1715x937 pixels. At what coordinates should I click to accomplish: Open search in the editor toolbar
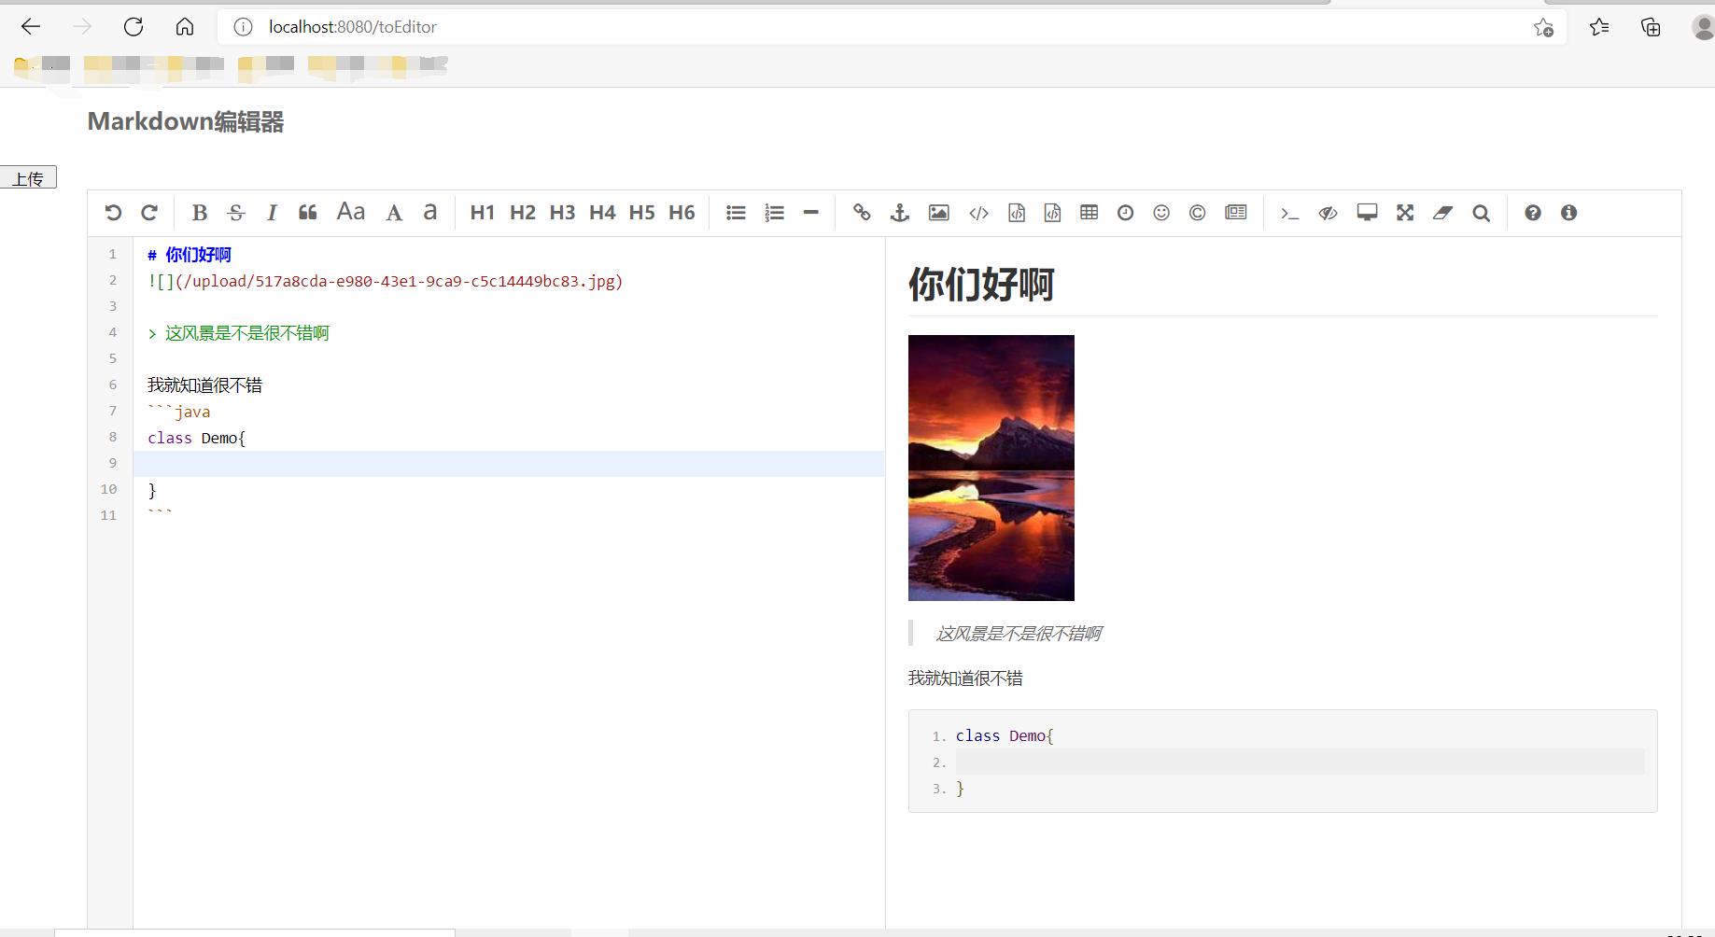pyautogui.click(x=1481, y=213)
